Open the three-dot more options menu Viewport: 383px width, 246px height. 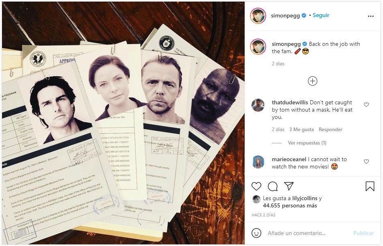tap(370, 16)
